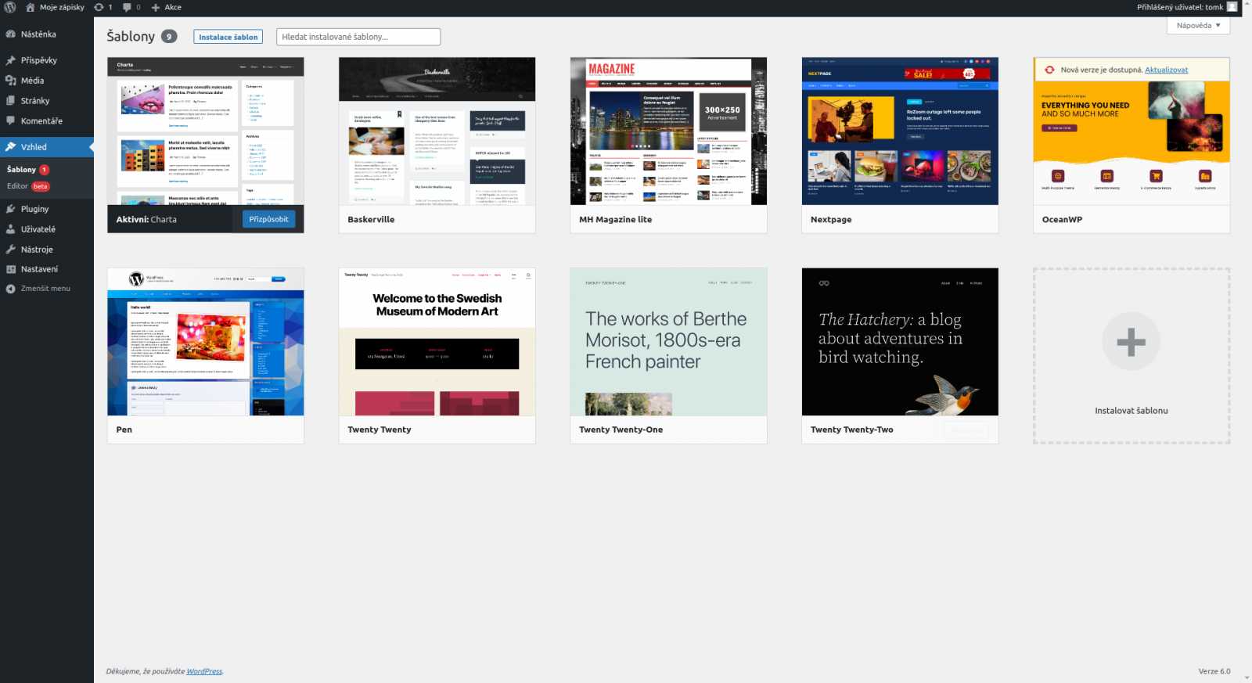Click the Nástroje wrench icon
This screenshot has height=683, width=1252.
point(10,250)
